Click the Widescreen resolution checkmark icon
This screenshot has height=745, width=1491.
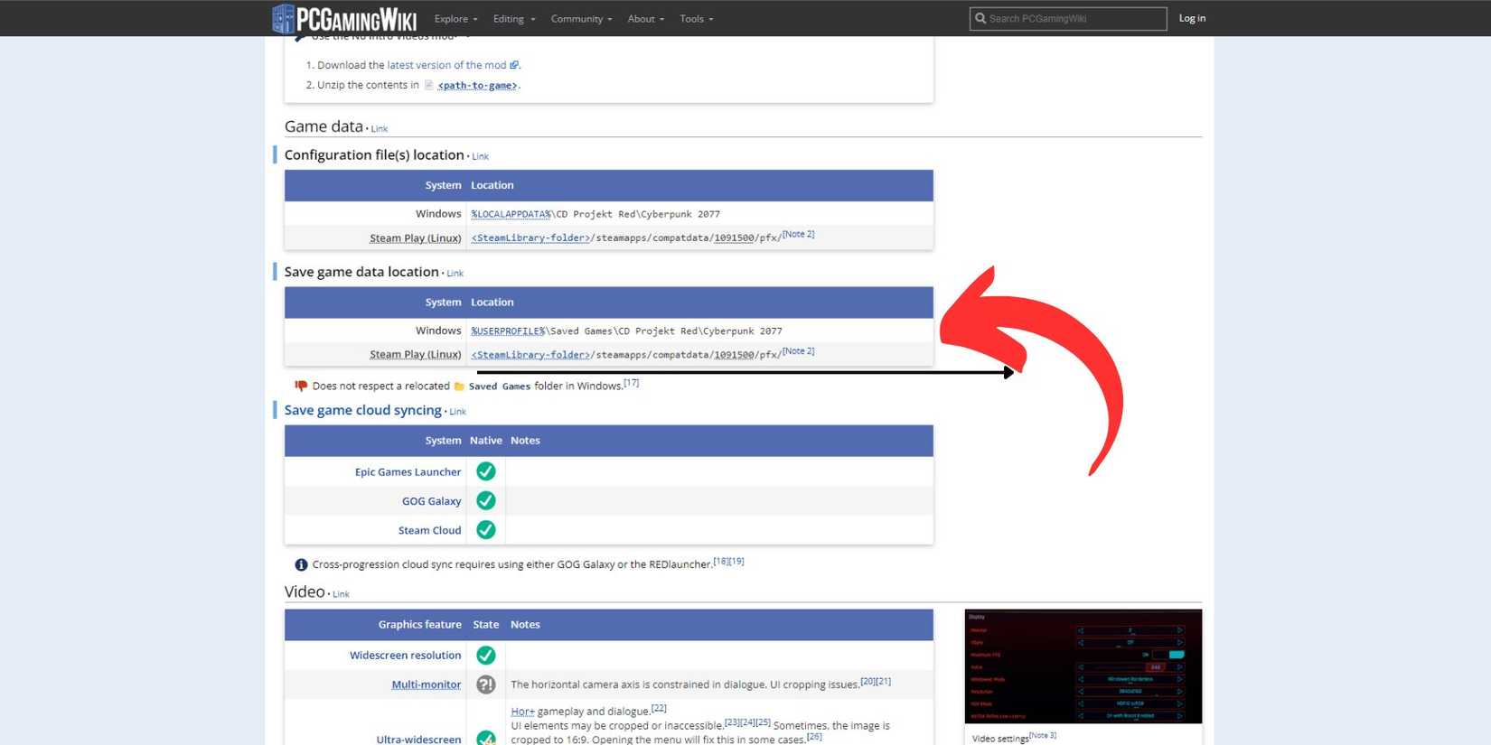click(x=486, y=656)
